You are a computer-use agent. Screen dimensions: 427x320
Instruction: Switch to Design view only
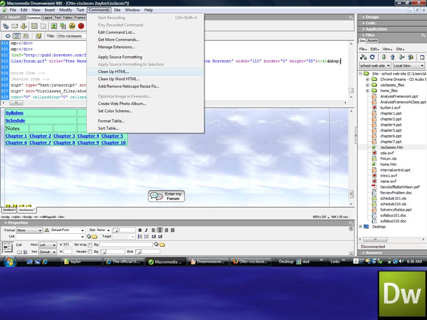coord(26,36)
